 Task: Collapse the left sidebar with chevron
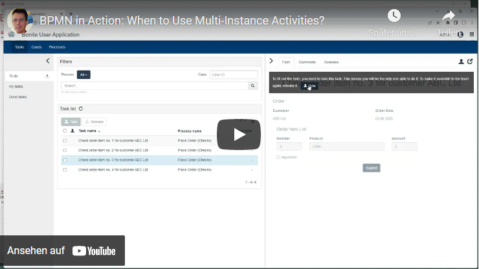click(47, 61)
